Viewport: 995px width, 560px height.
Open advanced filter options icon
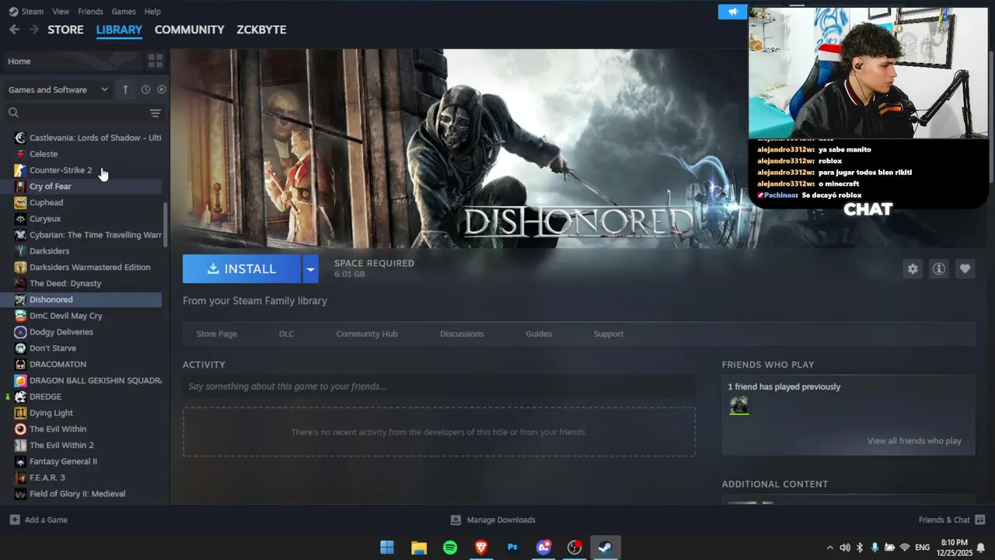[155, 113]
